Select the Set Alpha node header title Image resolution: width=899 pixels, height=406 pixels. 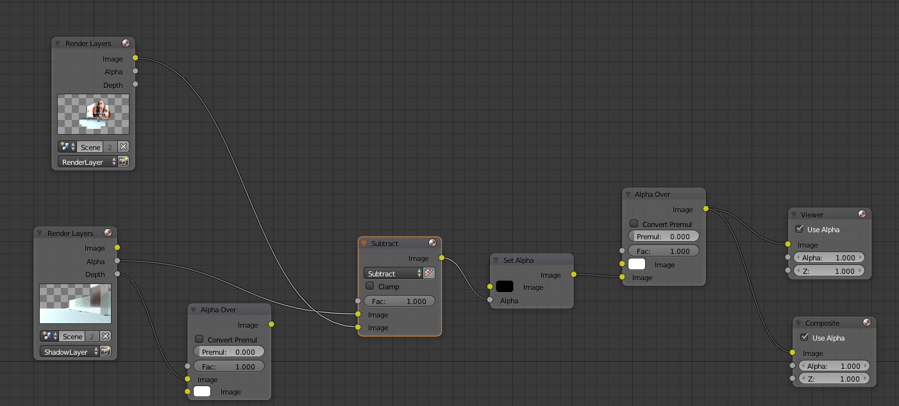coord(518,260)
